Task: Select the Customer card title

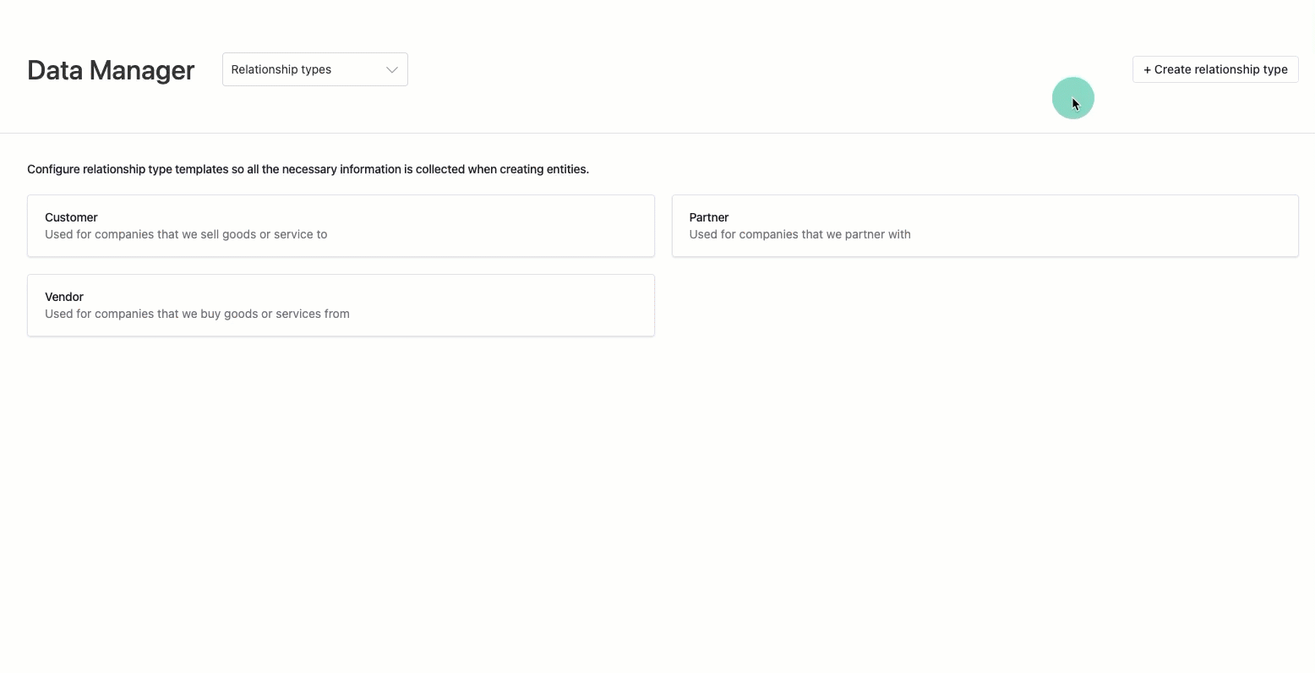Action: [71, 217]
